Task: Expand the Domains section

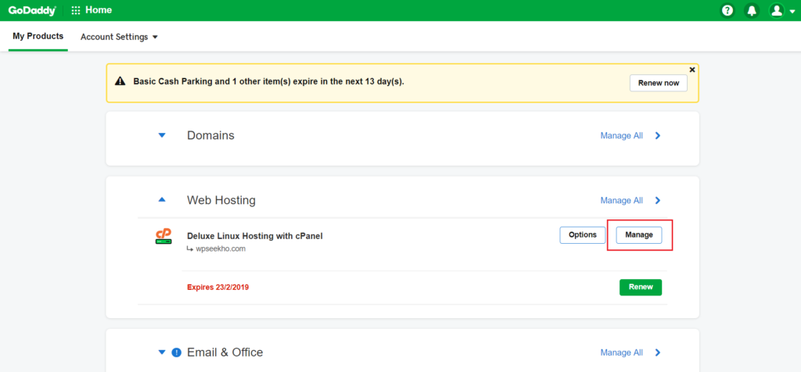Action: click(162, 135)
